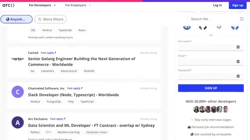Click the Carted company logo

(x=18, y=59)
